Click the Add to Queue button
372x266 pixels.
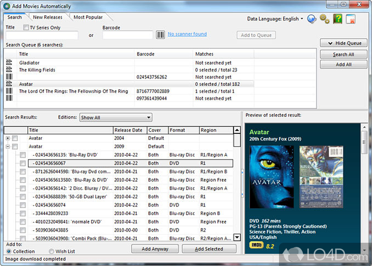pyautogui.click(x=256, y=35)
